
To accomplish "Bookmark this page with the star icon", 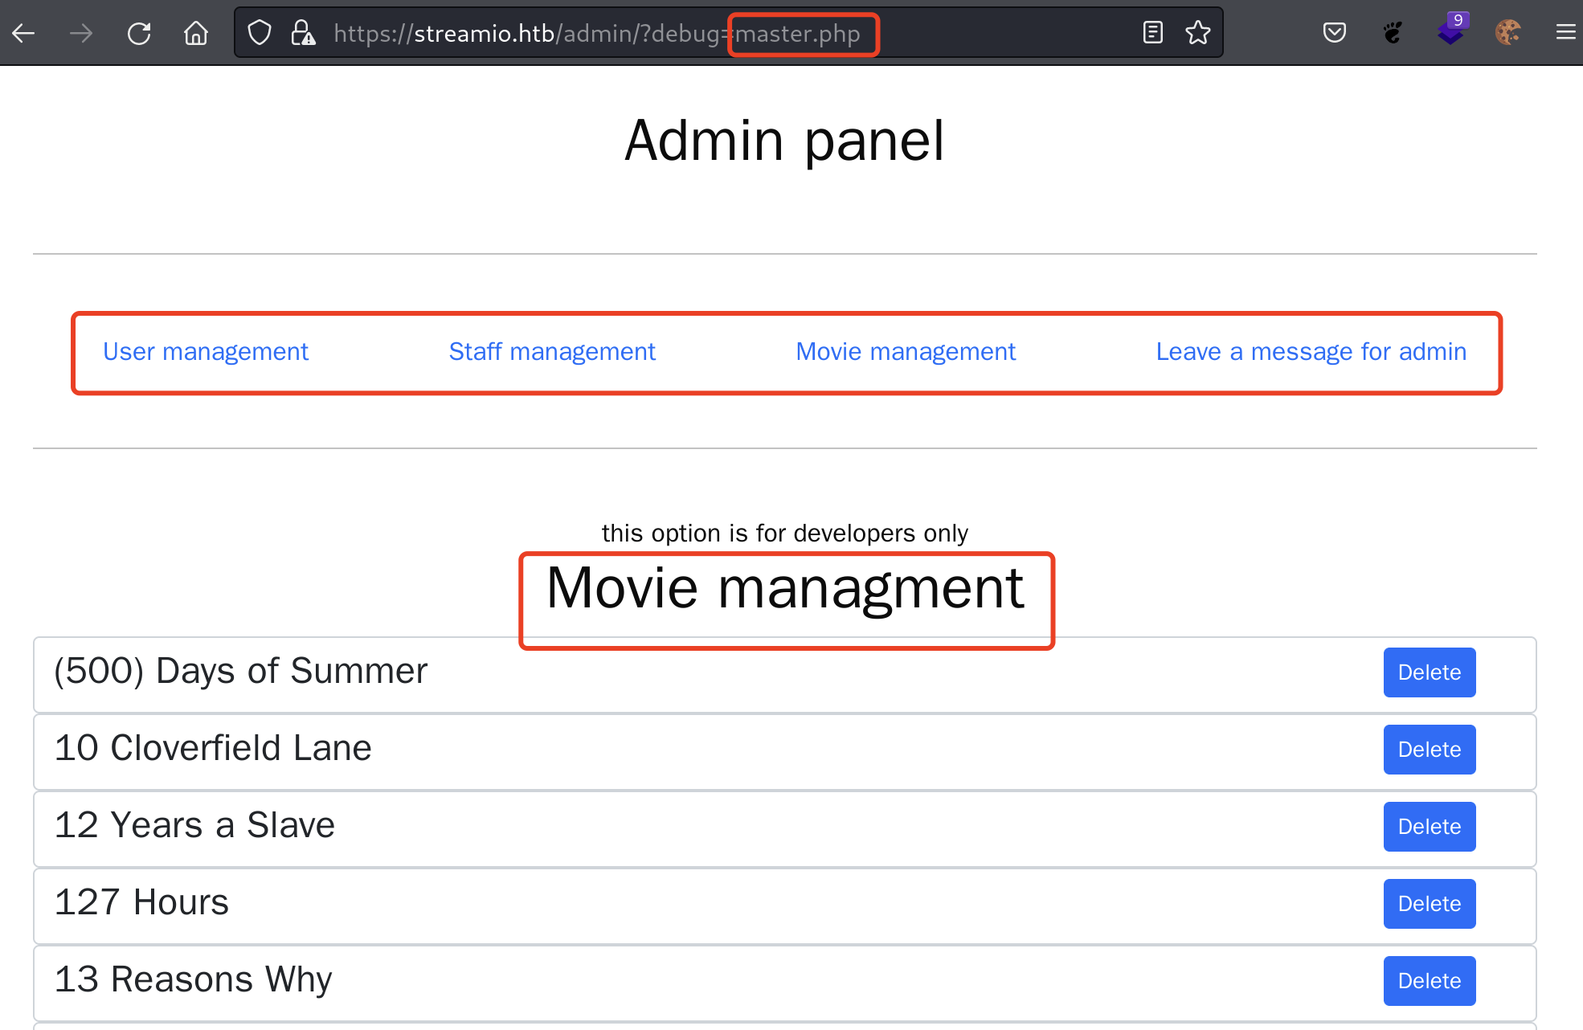I will point(1197,33).
